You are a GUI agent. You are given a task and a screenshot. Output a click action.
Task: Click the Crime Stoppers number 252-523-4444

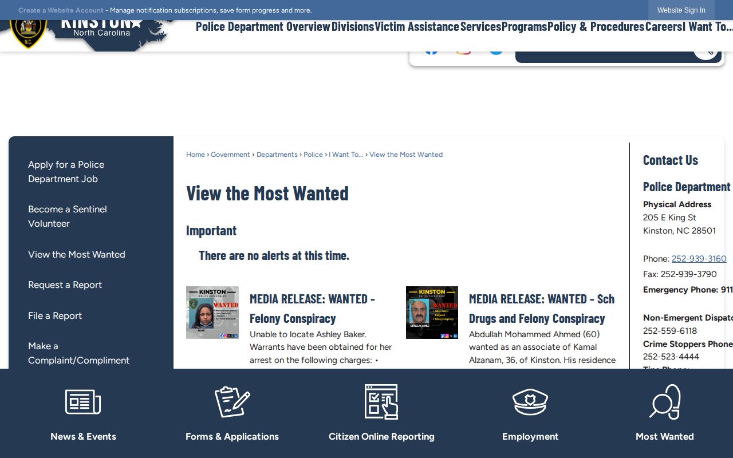point(671,357)
